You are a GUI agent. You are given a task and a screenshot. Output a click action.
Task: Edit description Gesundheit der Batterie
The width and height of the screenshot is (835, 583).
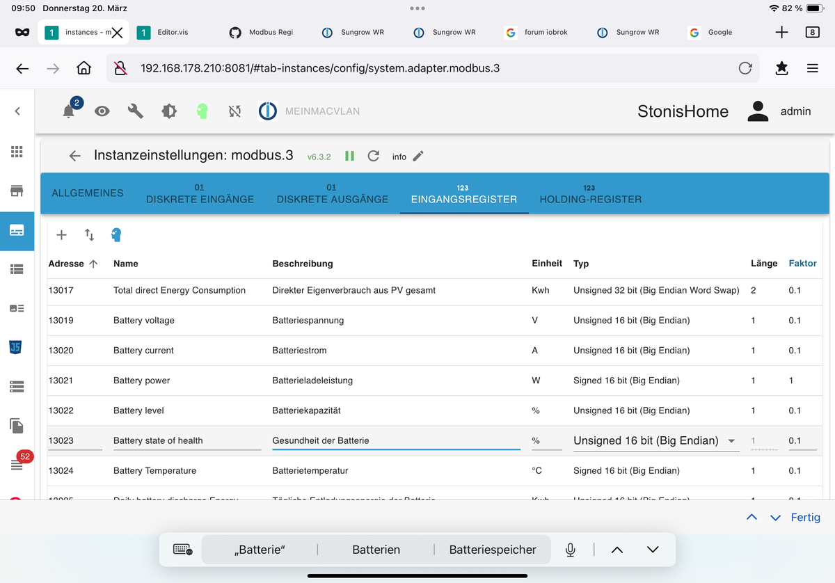(396, 440)
